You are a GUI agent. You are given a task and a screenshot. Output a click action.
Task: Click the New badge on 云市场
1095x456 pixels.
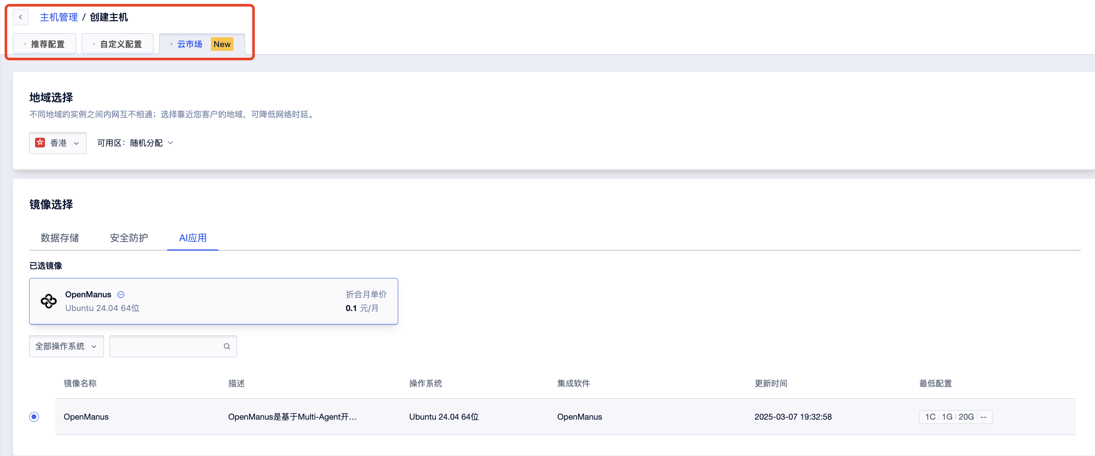[222, 44]
